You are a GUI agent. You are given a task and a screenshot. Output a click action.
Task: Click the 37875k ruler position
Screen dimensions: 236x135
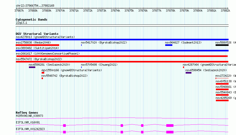129,11
